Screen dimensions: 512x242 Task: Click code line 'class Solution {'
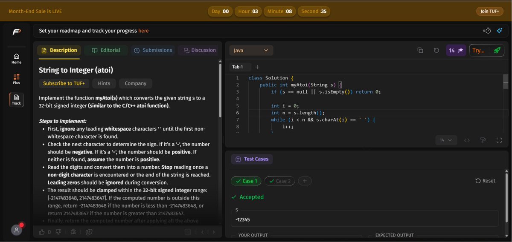click(271, 78)
